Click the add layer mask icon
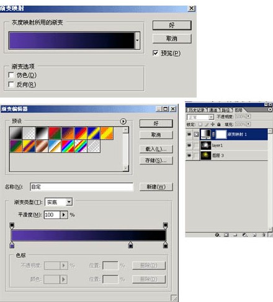The height and width of the screenshot is (302, 273). tap(226, 235)
